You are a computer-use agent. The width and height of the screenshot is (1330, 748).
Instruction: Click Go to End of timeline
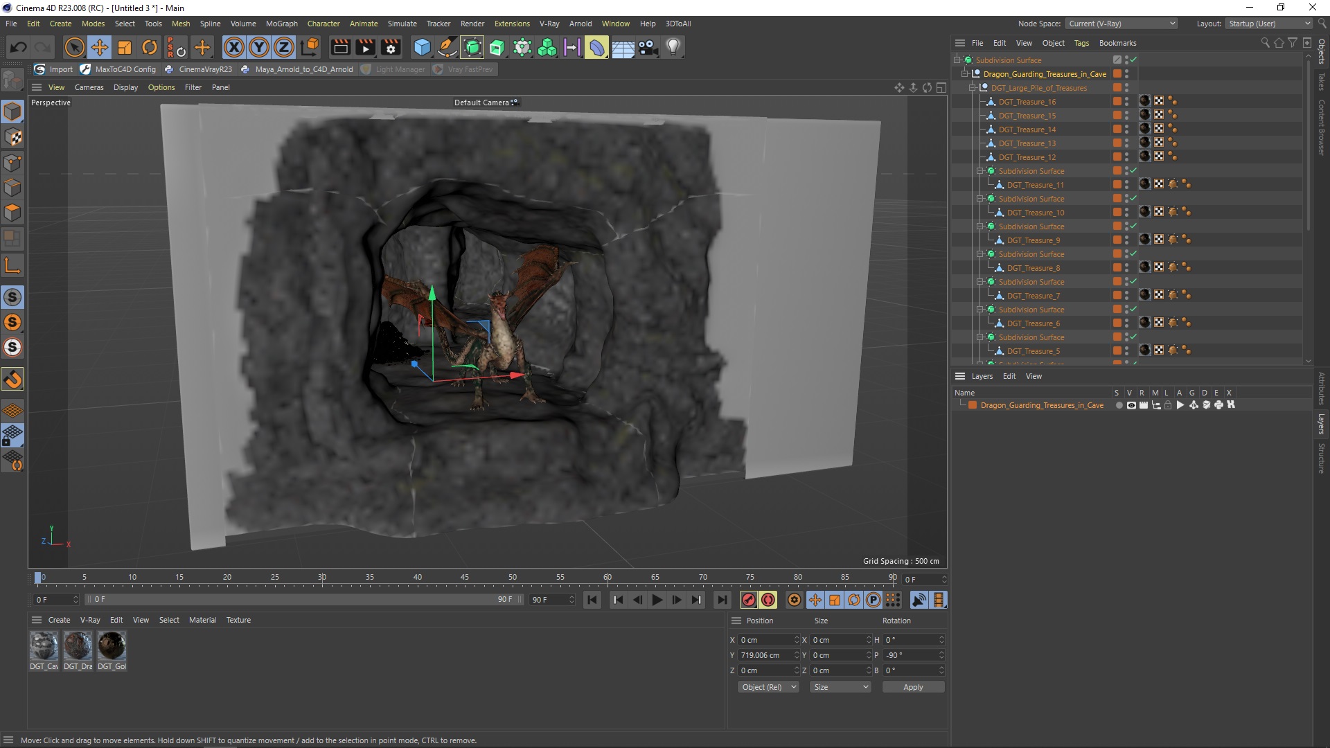(x=722, y=600)
